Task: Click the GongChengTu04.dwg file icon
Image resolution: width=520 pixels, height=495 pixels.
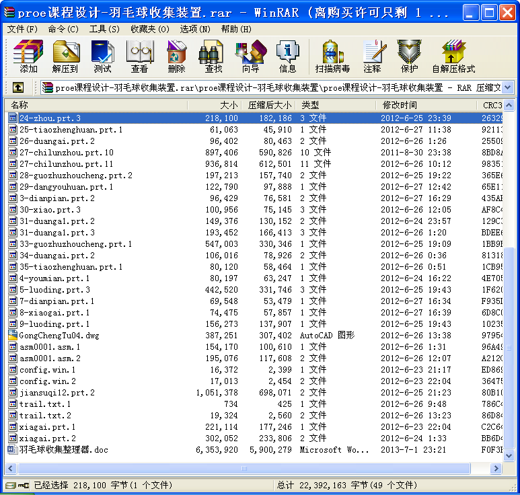Action: [x=13, y=336]
